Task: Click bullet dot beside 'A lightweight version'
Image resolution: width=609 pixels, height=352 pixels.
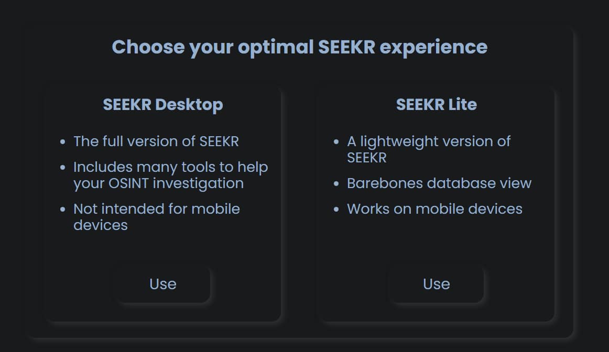Action: point(336,142)
